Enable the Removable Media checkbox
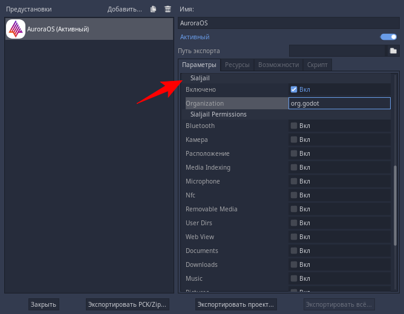 pyautogui.click(x=294, y=209)
